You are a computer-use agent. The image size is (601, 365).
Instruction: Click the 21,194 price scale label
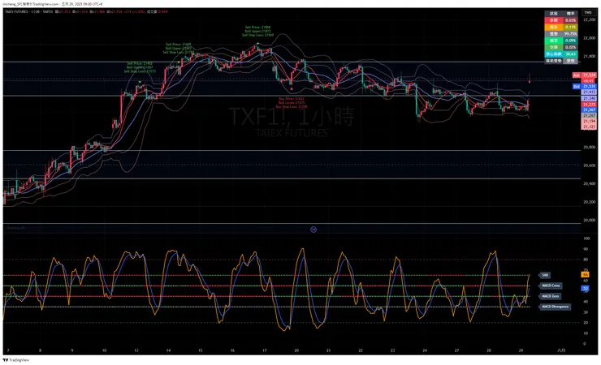tap(589, 121)
